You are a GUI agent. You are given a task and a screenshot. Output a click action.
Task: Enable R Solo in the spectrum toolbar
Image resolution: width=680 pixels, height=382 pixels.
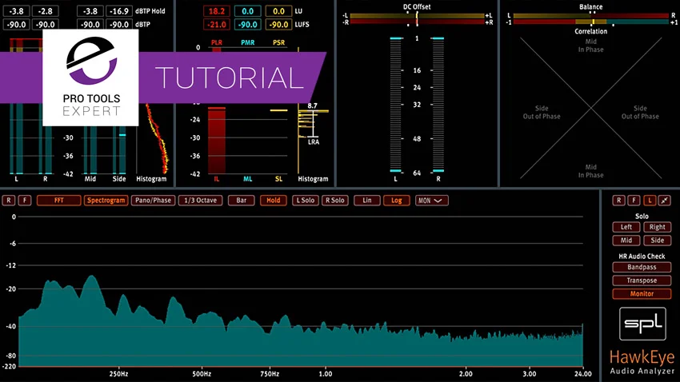pyautogui.click(x=334, y=200)
